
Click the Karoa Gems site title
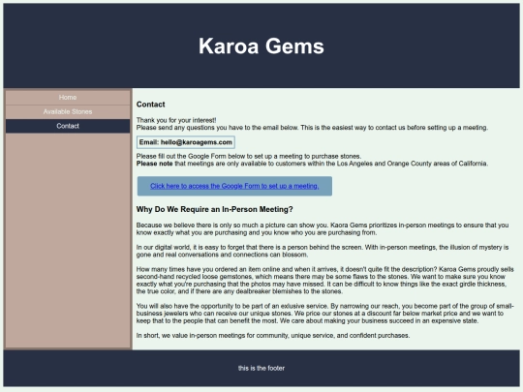coord(261,46)
